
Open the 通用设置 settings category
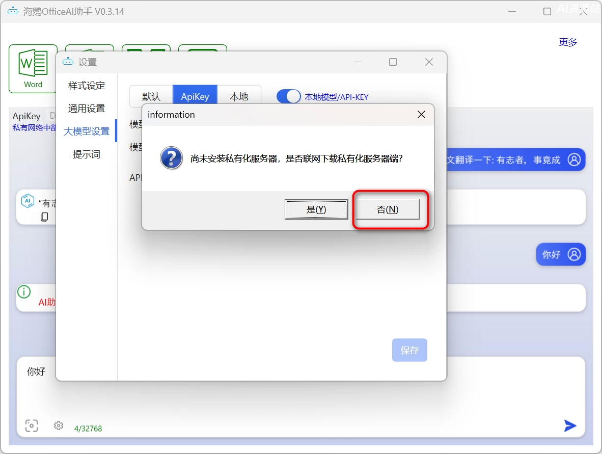pyautogui.click(x=87, y=108)
